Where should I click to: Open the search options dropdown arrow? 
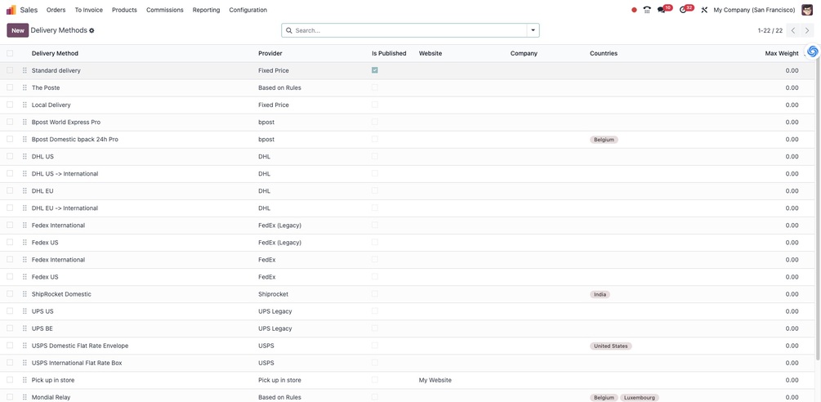click(x=533, y=30)
